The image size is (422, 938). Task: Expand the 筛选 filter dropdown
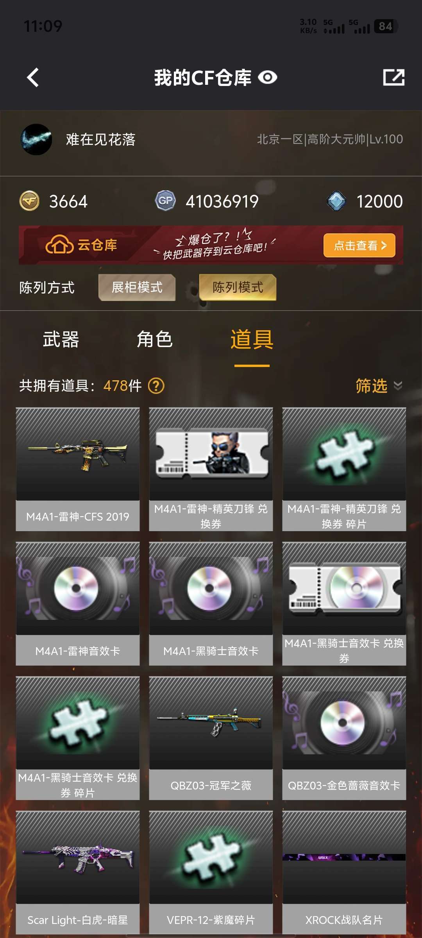click(379, 386)
